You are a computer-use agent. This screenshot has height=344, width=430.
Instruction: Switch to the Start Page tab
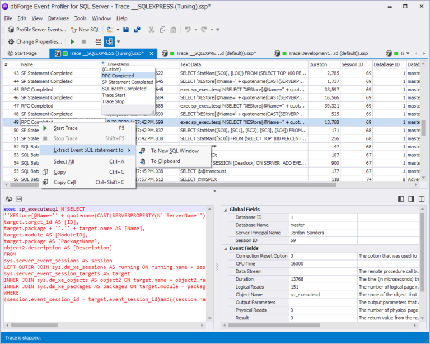click(22, 53)
